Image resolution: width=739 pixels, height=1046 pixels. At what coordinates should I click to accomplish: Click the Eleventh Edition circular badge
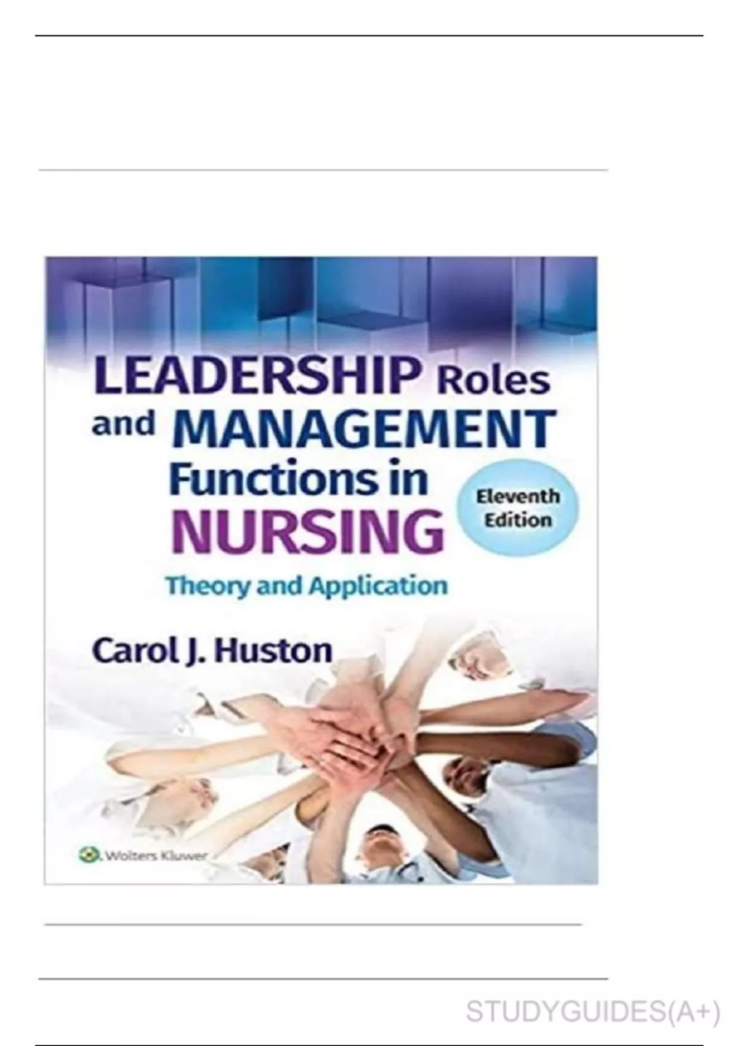click(x=517, y=508)
